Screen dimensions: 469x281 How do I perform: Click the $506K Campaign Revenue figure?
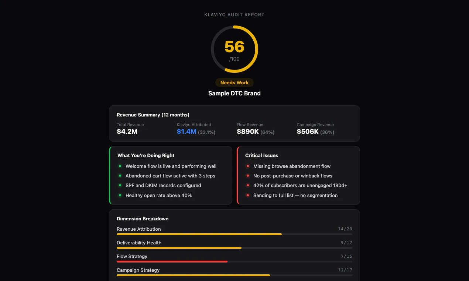point(308,132)
